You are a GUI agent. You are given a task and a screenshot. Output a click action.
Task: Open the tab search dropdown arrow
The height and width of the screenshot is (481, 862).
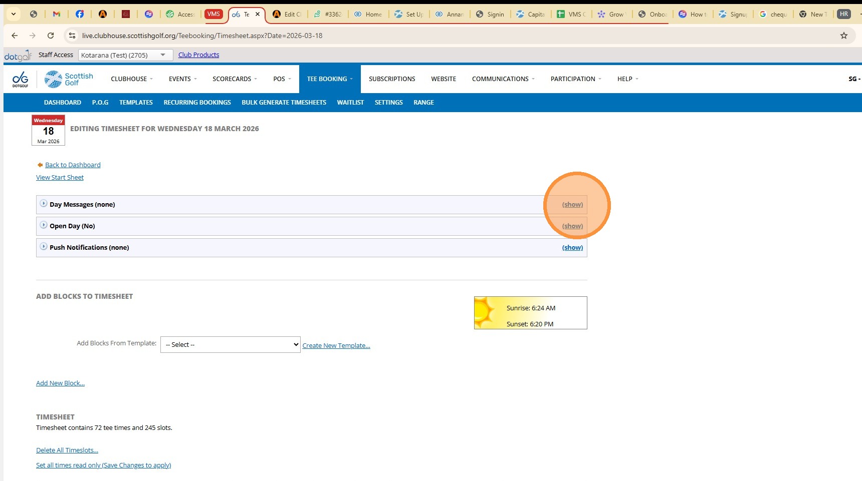14,14
